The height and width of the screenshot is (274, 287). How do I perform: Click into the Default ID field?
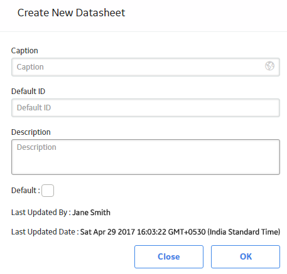pos(146,108)
